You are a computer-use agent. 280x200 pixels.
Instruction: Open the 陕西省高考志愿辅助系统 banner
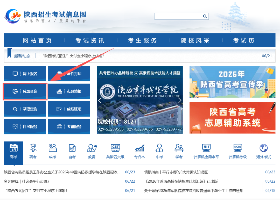click(x=232, y=118)
